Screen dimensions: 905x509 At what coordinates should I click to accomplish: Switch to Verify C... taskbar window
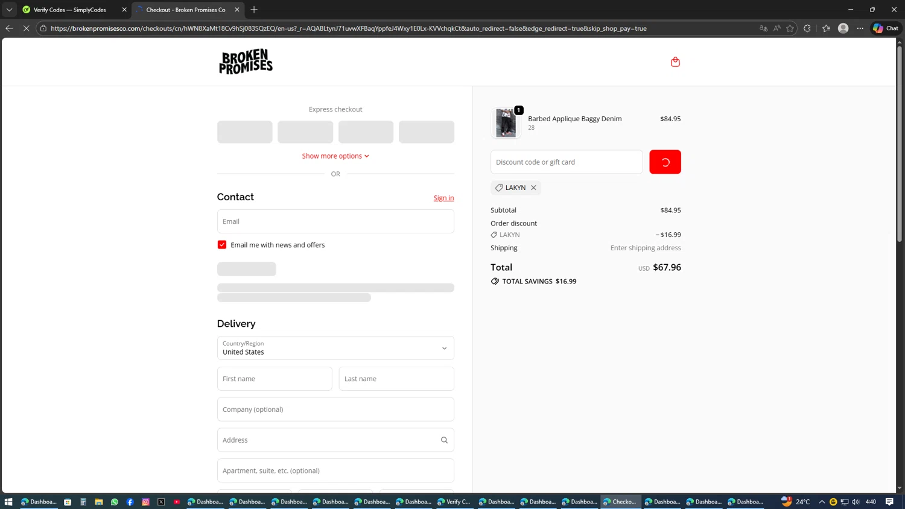[454, 502]
